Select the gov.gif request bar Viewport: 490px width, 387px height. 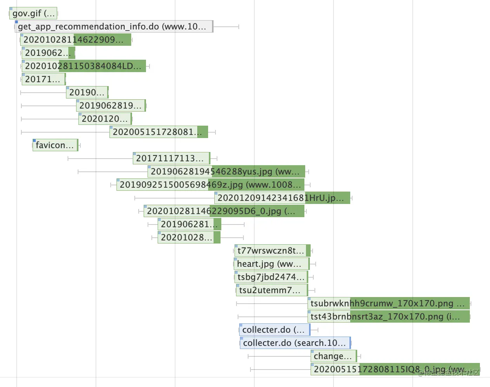tap(33, 14)
